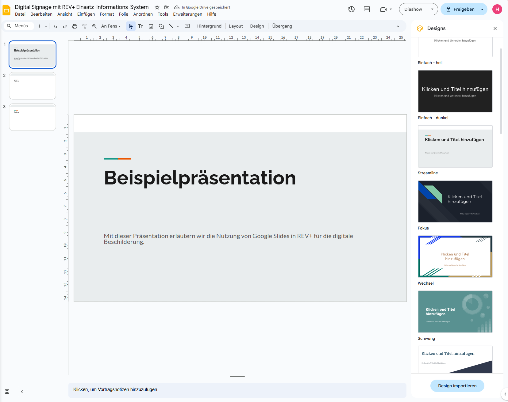Select the shape tool
Screen dimensions: 508x402
point(161,26)
